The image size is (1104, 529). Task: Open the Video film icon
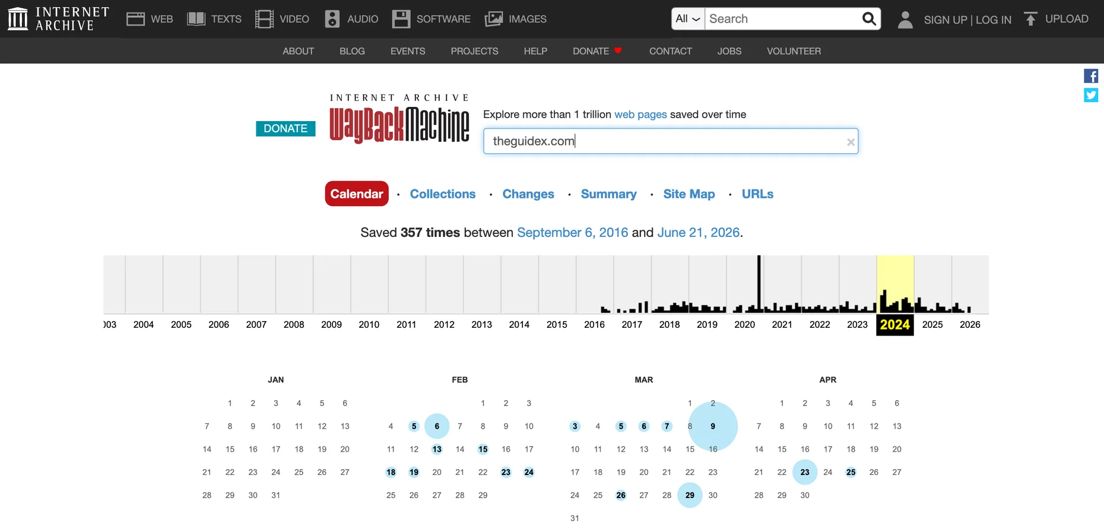click(x=264, y=19)
